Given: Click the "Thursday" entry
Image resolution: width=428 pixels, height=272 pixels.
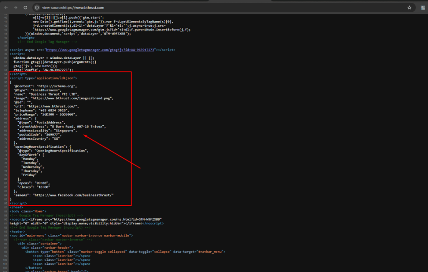Looking at the screenshot, I should click(x=32, y=171).
